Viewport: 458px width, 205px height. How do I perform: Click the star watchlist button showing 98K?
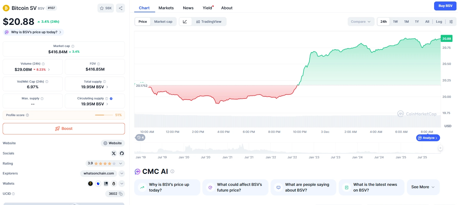[106, 8]
